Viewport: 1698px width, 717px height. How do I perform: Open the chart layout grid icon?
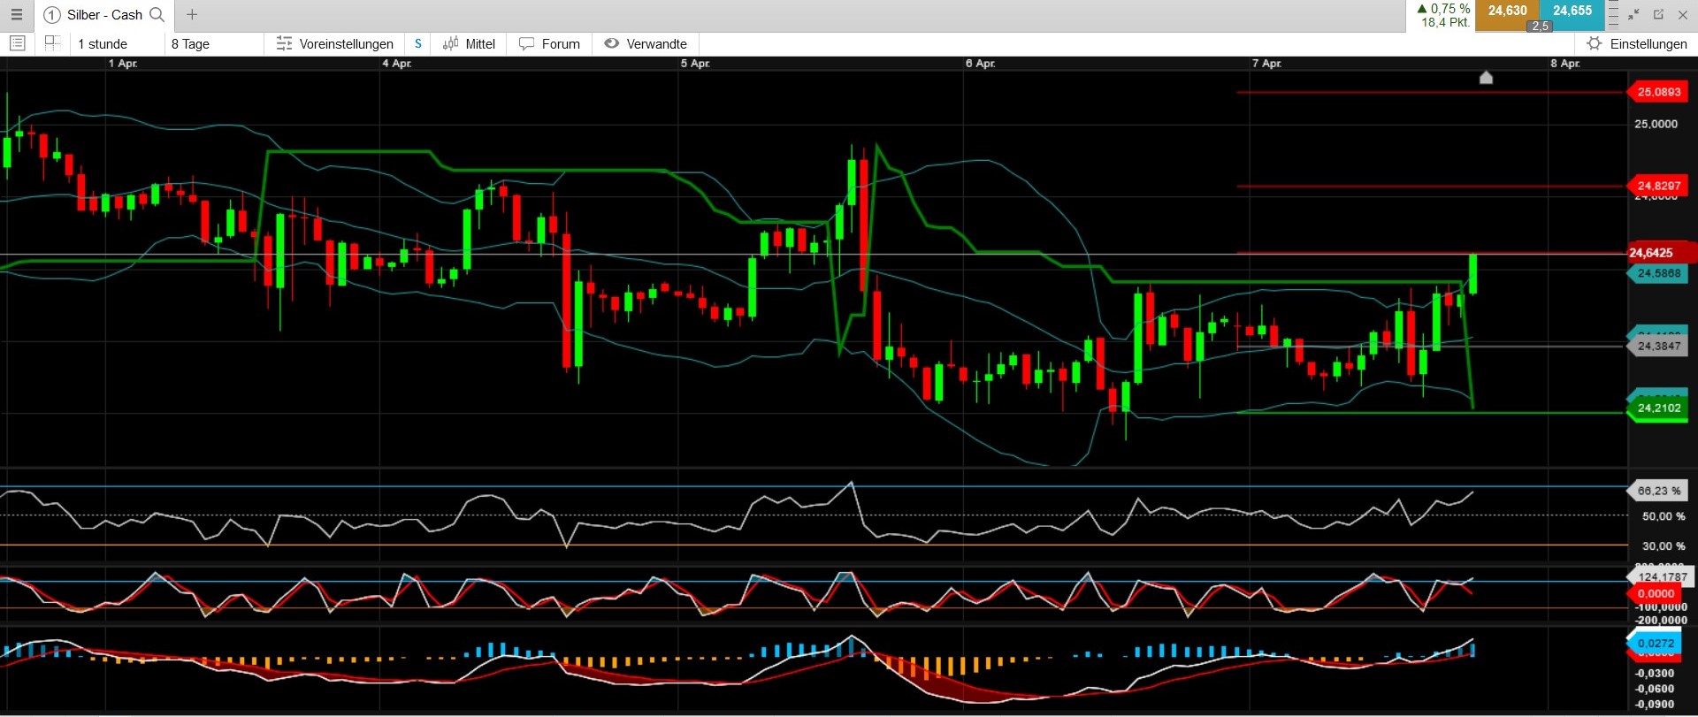[52, 42]
